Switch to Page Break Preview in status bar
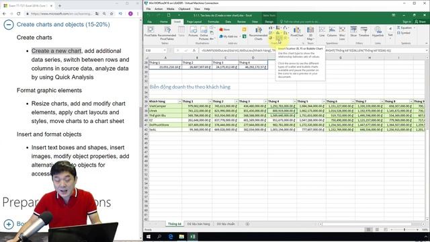 [x=386, y=229]
